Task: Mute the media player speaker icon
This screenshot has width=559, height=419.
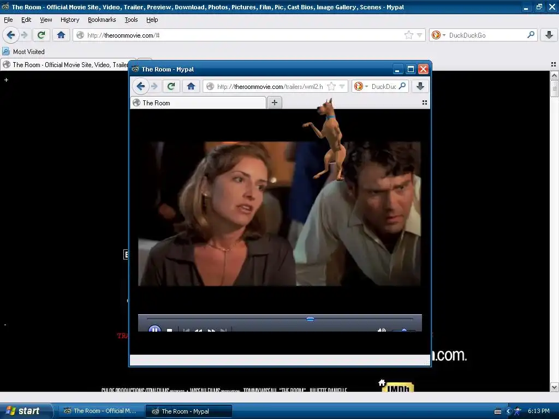Action: pos(382,330)
